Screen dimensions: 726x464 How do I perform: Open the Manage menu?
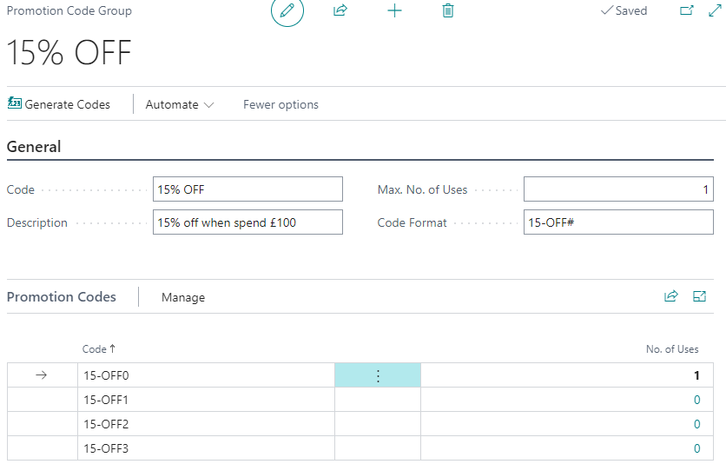[x=183, y=297]
